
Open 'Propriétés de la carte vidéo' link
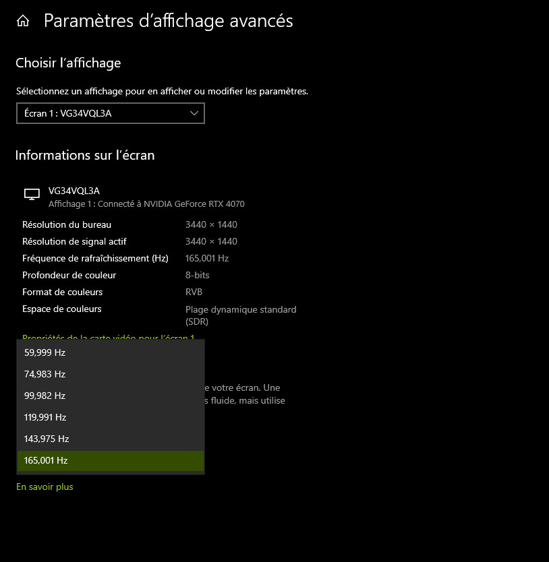point(108,336)
